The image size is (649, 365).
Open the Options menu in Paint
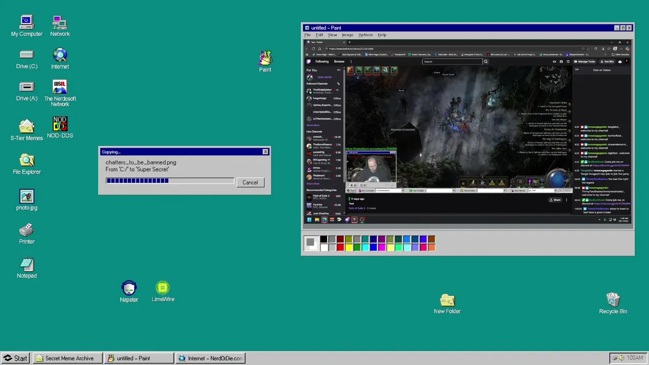click(x=366, y=35)
